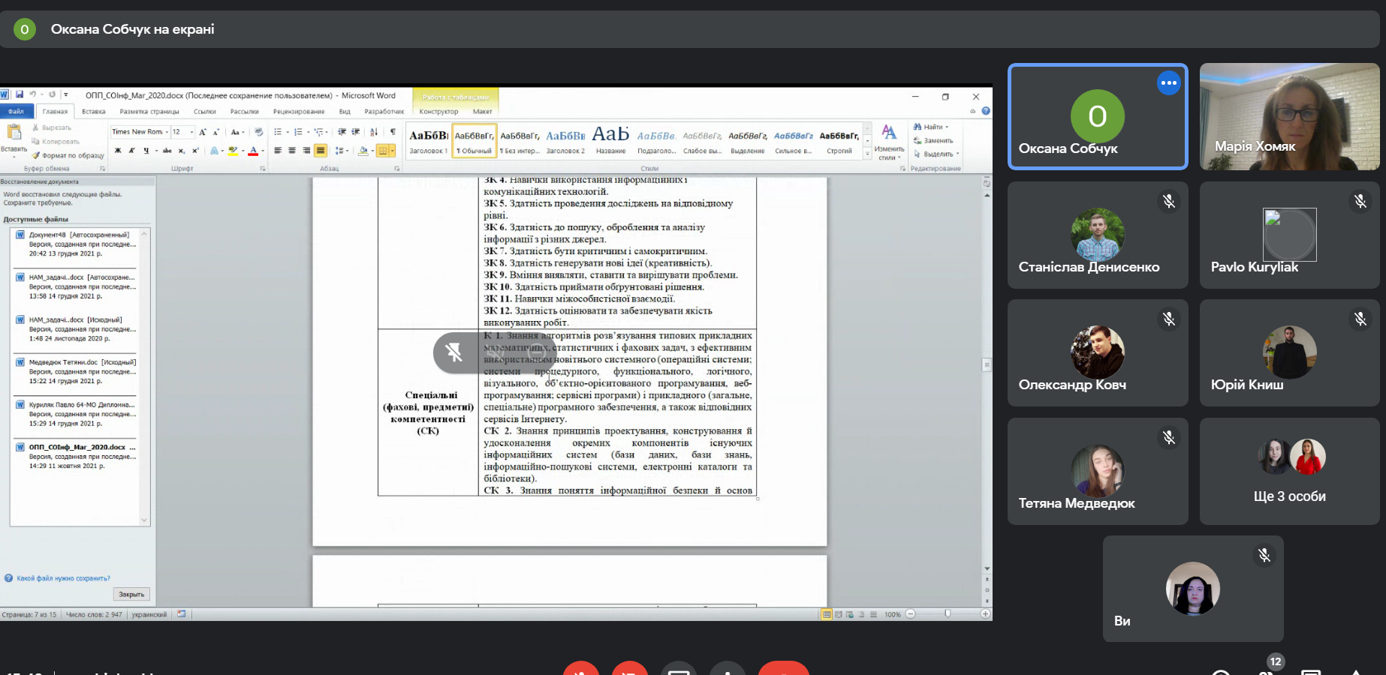Click the Word help question mark icon
This screenshot has width=1386, height=675.
coord(986,111)
